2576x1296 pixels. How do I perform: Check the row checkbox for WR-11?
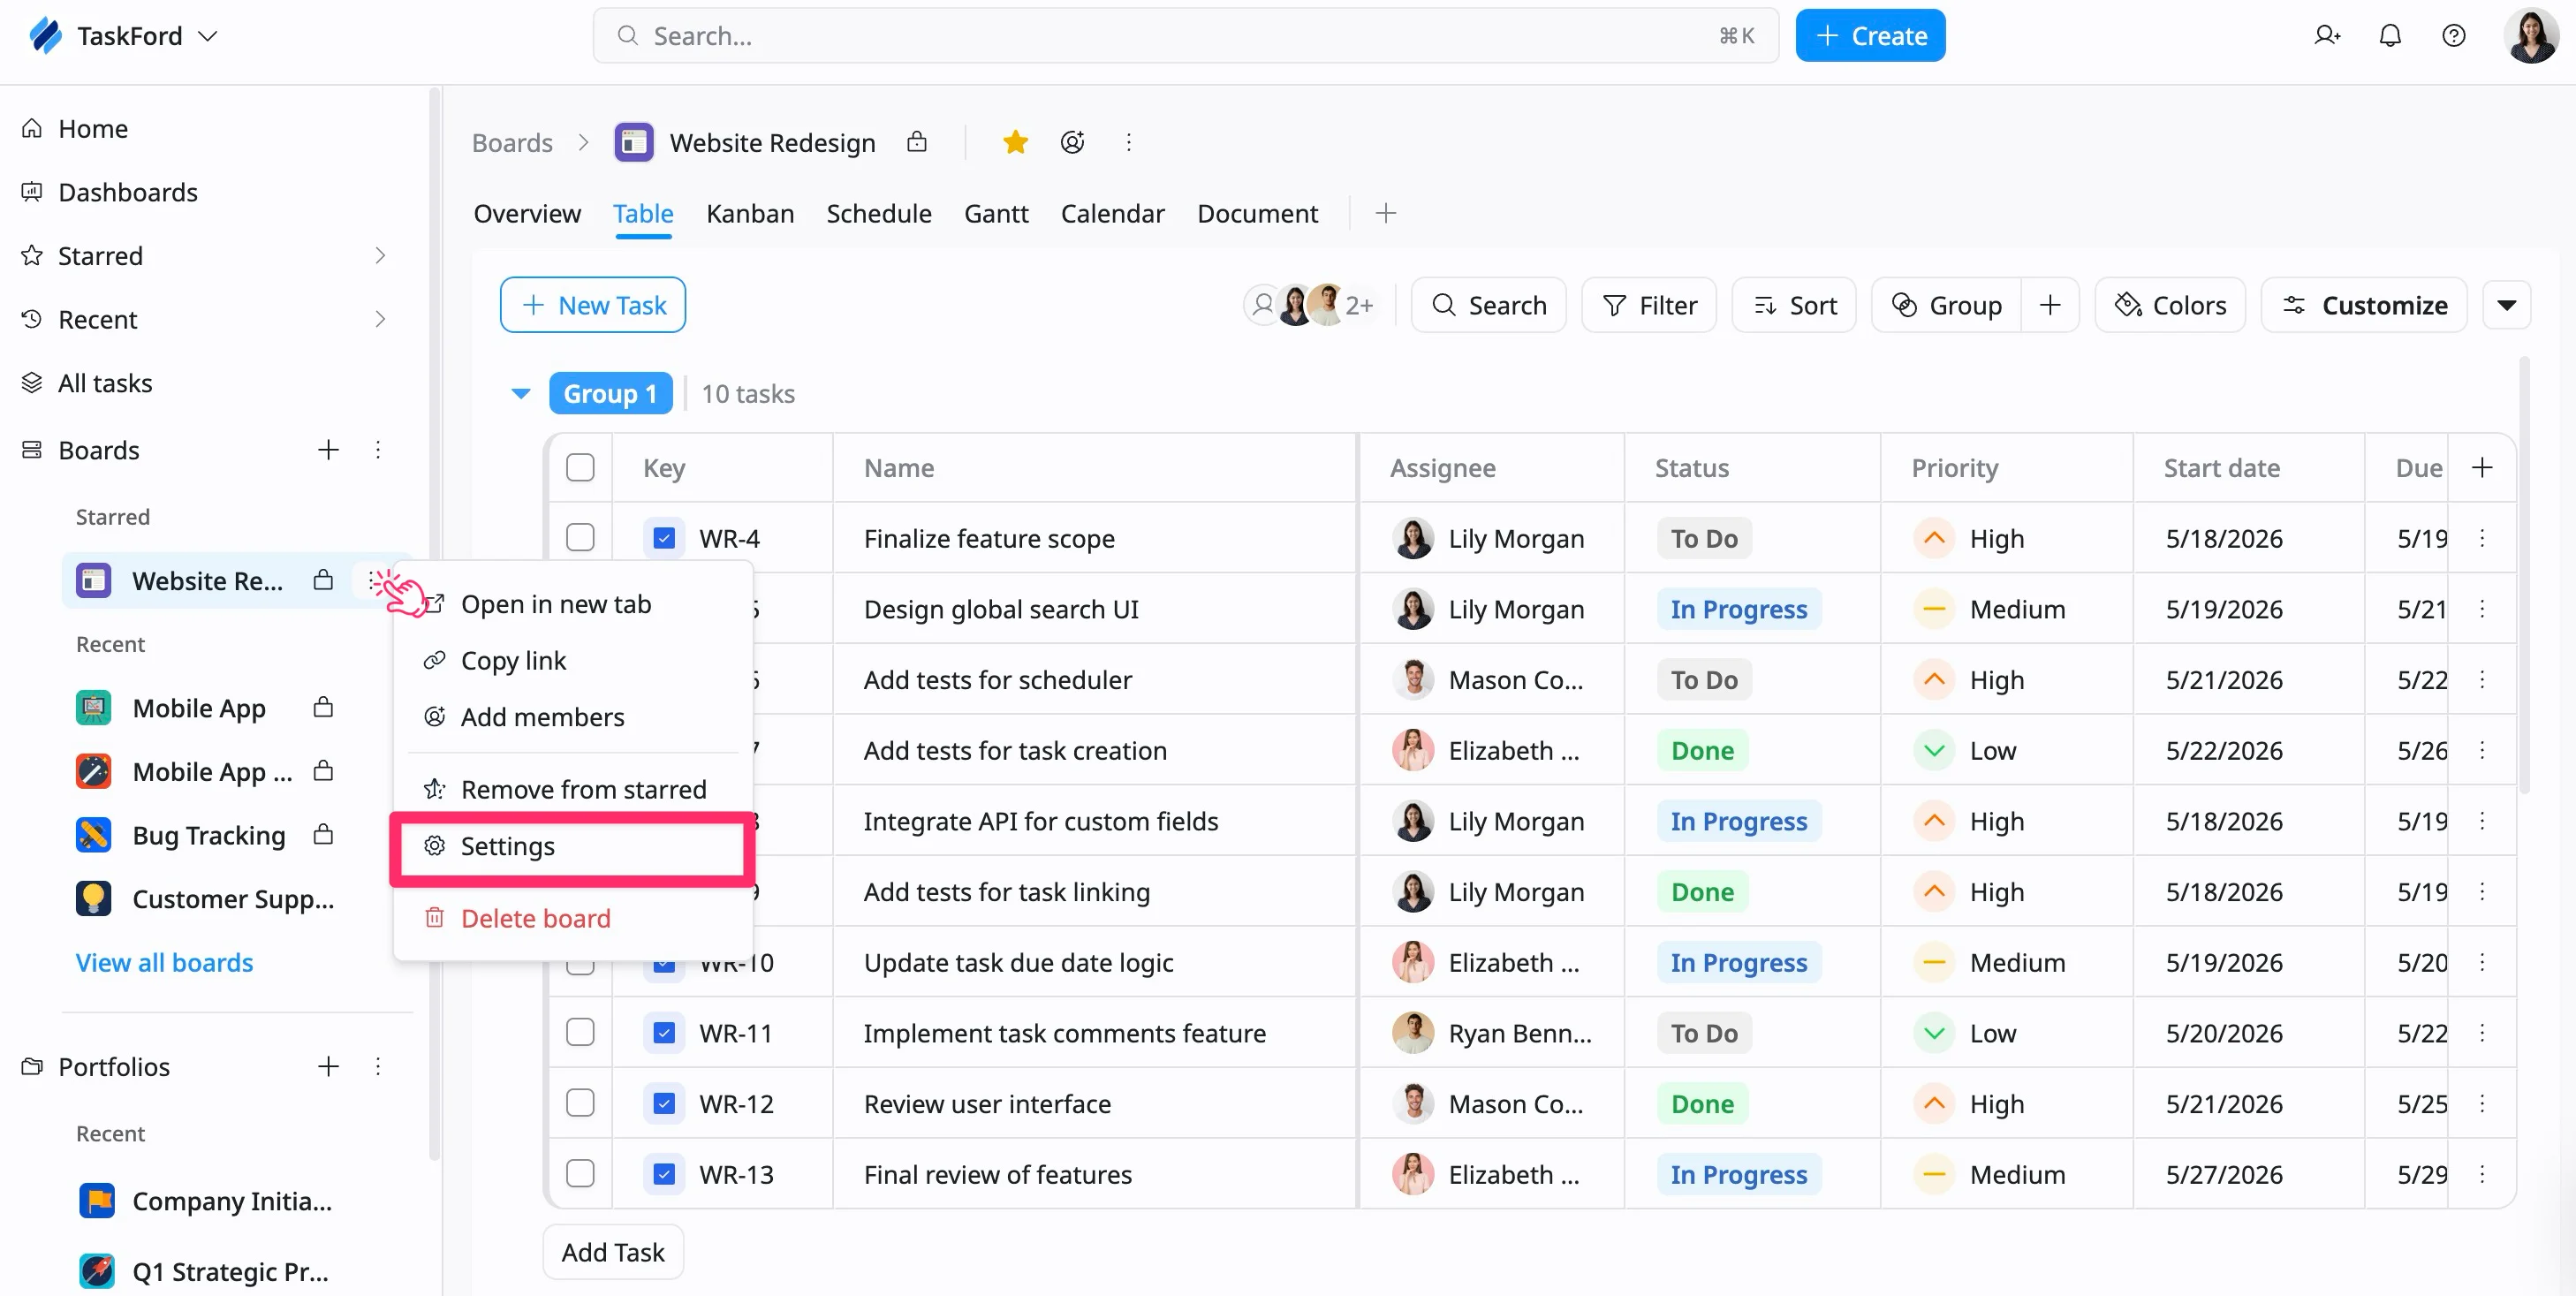coord(580,1032)
